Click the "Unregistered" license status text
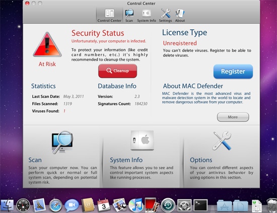 click(180, 43)
